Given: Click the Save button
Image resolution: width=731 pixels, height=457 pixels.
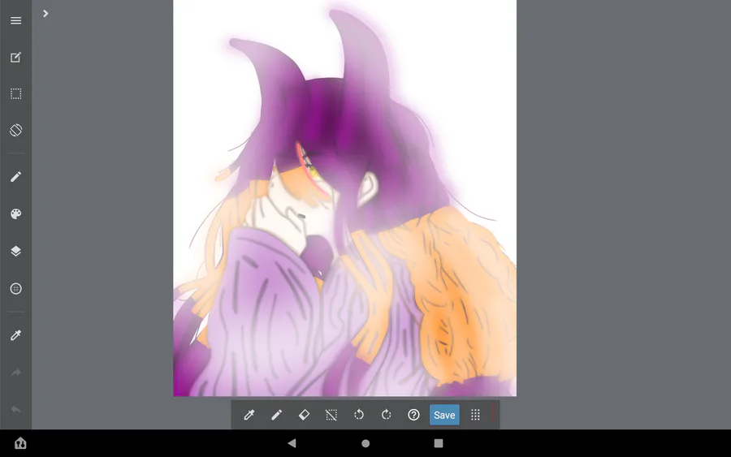Looking at the screenshot, I should [444, 415].
